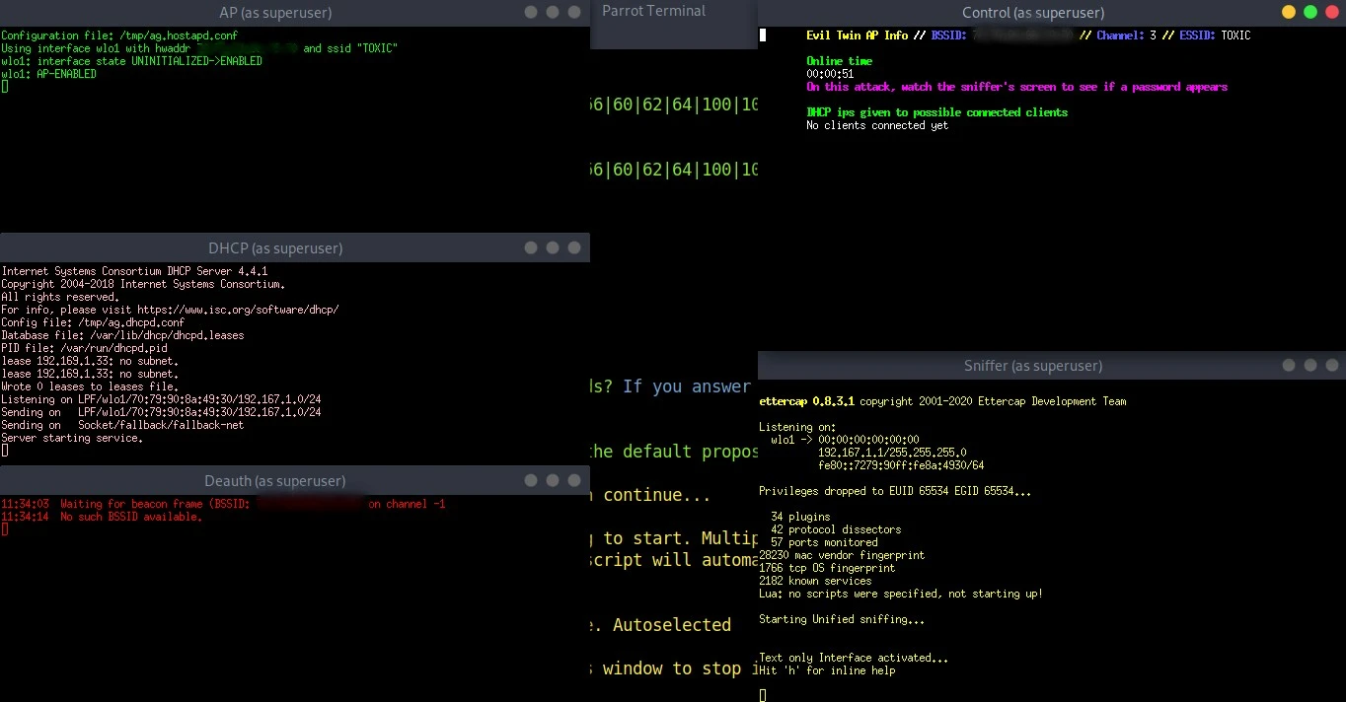This screenshot has height=702, width=1346.
Task: Click the prompt cursor in the Sniffer terminal
Action: click(x=762, y=694)
